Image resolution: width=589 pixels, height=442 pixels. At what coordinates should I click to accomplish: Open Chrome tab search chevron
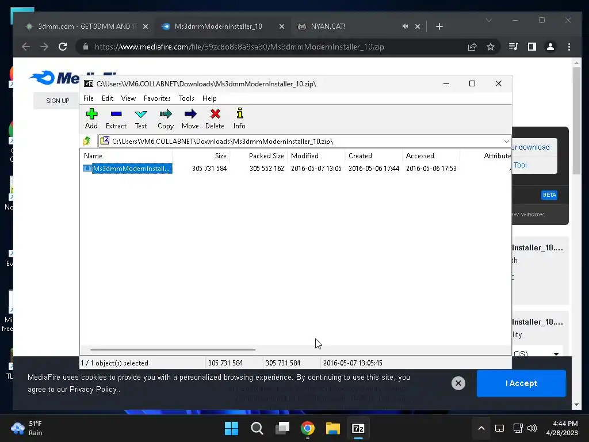pyautogui.click(x=489, y=20)
